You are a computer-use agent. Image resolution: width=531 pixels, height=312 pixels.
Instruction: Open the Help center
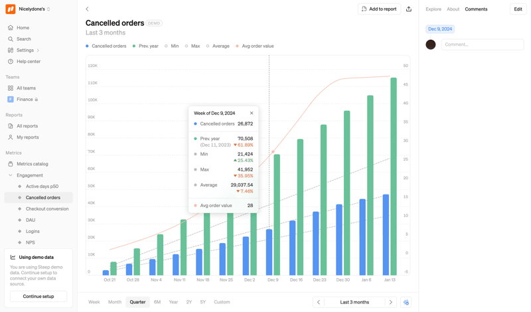28,62
